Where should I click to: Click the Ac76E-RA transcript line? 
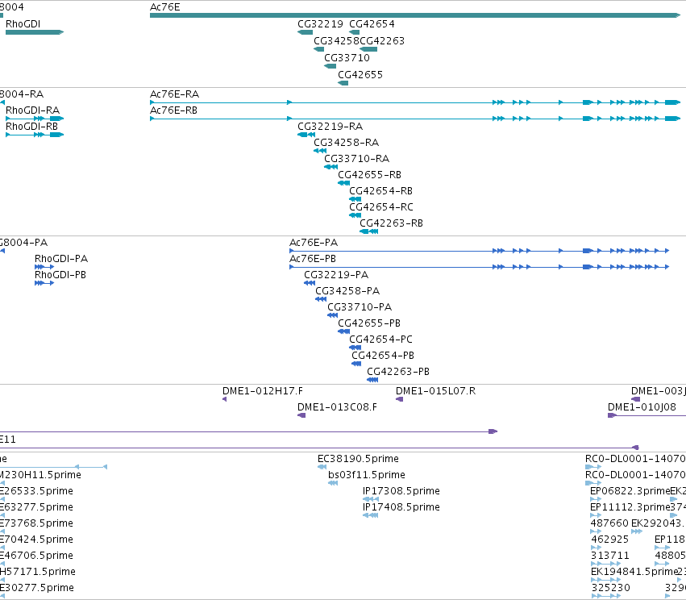point(415,102)
